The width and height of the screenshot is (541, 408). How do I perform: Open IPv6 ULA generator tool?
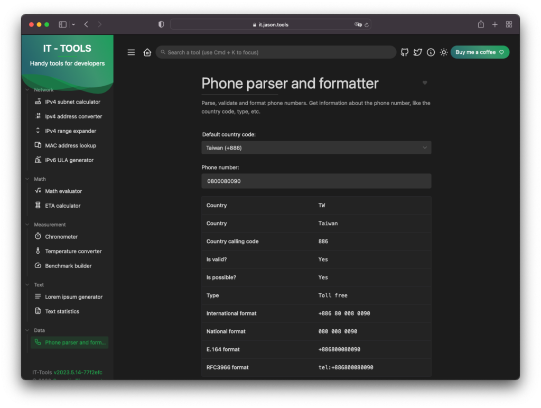(x=69, y=160)
